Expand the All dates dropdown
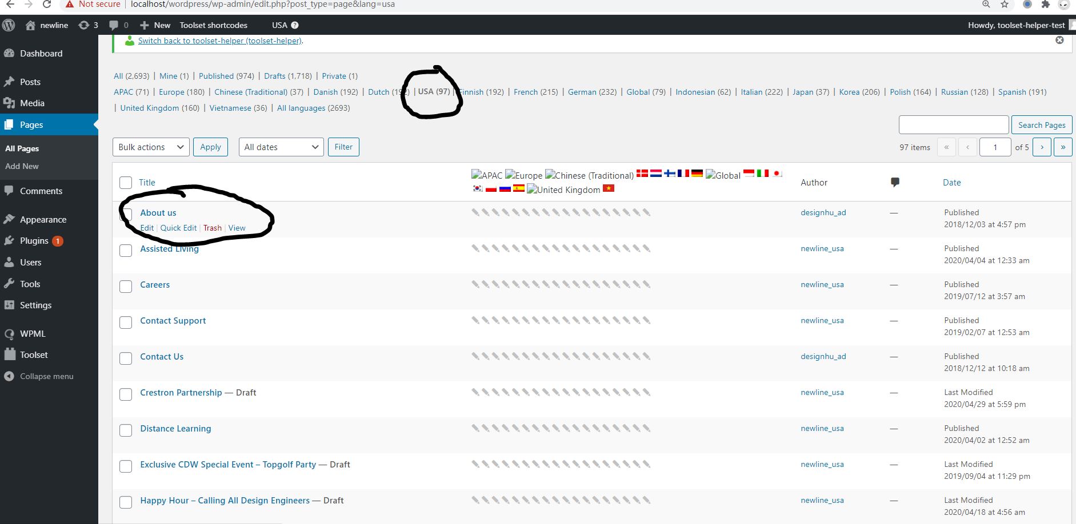This screenshot has width=1076, height=524. click(x=281, y=147)
